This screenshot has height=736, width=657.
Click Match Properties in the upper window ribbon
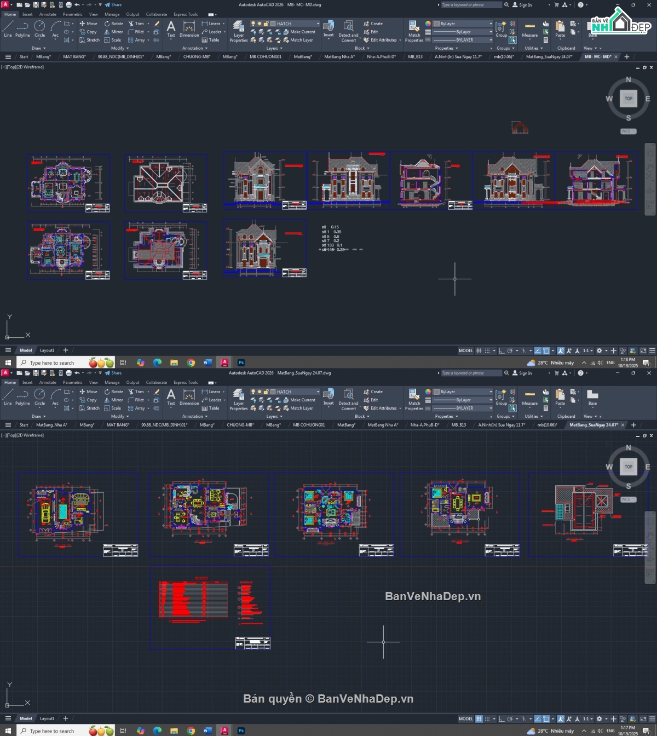click(414, 31)
